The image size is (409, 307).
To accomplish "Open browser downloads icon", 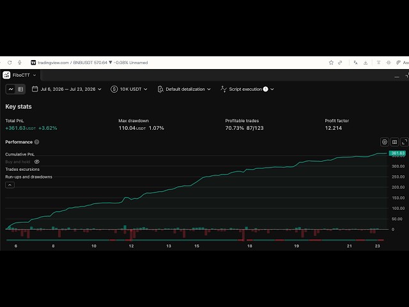I will (366, 63).
